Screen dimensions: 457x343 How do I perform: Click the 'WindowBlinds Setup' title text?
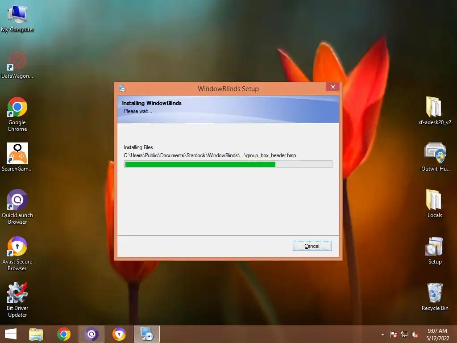tap(228, 89)
